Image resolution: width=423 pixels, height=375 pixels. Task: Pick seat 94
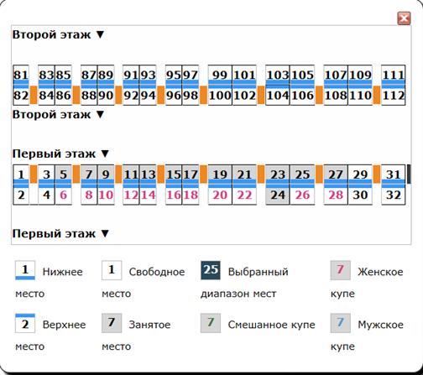[x=149, y=96]
